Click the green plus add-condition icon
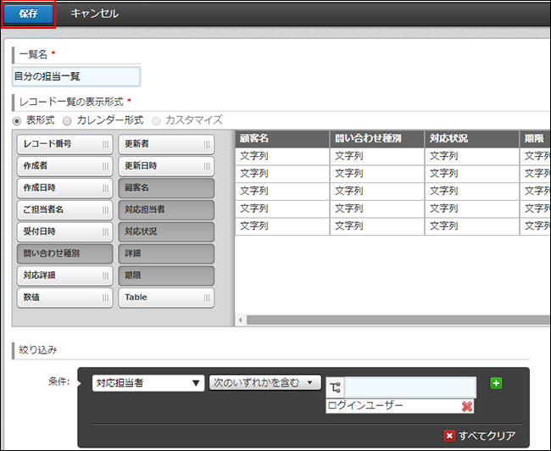Viewport: 551px width, 451px height. (x=497, y=383)
